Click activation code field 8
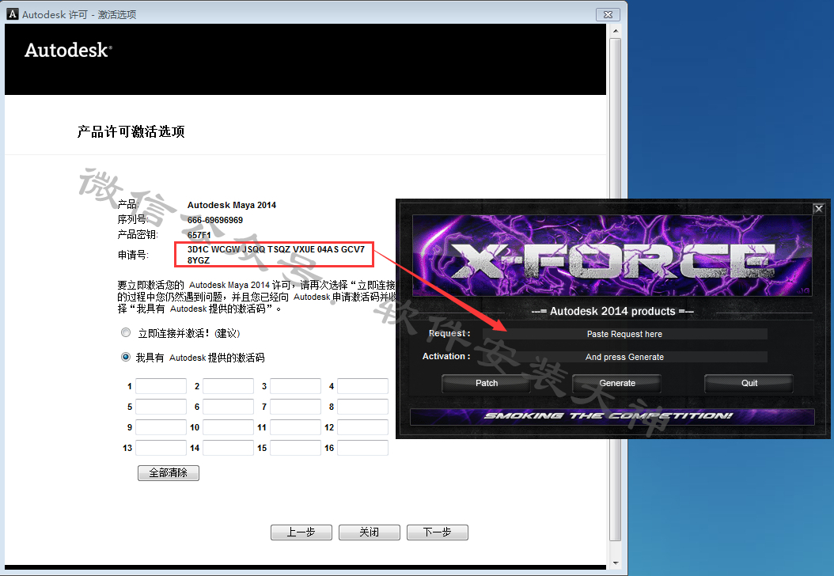Image resolution: width=834 pixels, height=576 pixels. (x=362, y=407)
